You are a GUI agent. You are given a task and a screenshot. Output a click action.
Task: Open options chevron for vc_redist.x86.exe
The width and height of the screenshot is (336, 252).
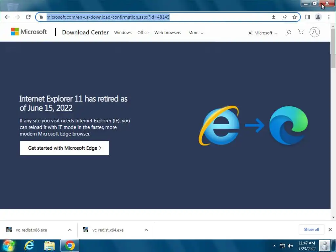click(70, 230)
